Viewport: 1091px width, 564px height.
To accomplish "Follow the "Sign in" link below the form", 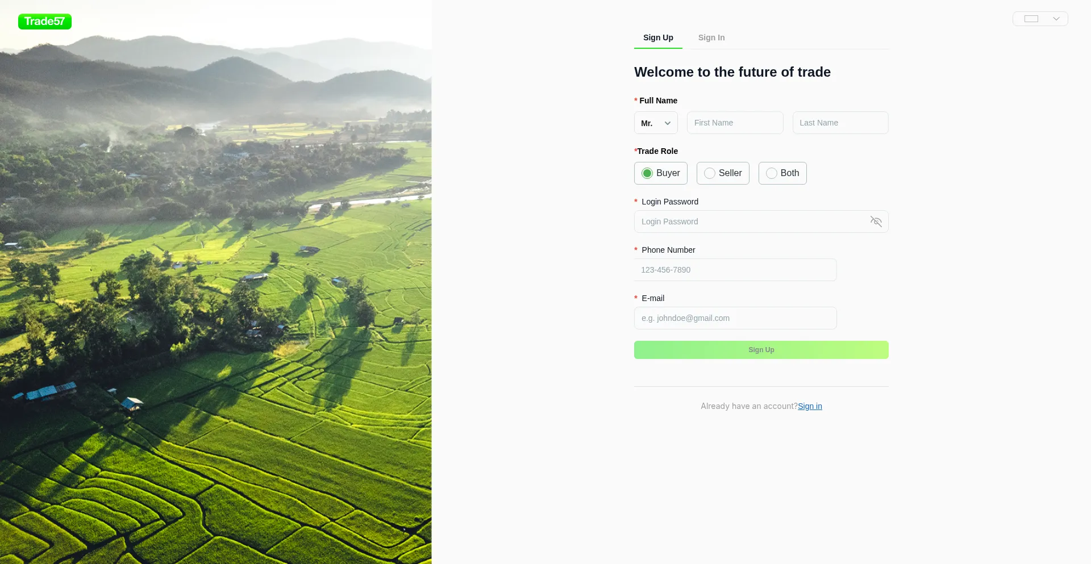I will (810, 406).
